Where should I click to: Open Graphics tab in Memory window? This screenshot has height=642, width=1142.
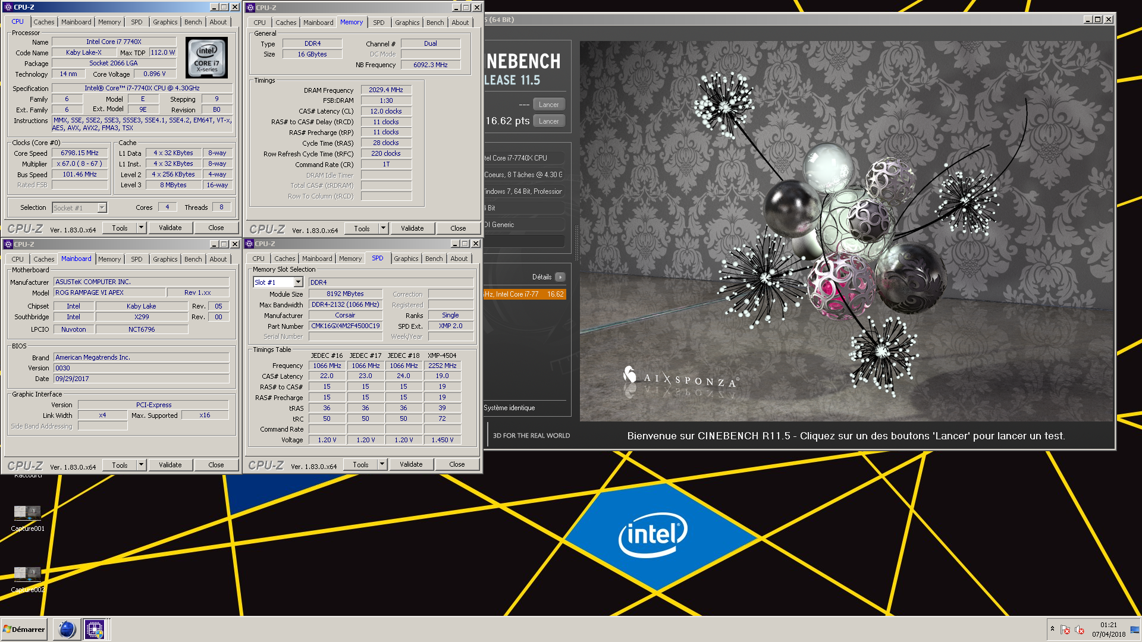[x=407, y=23]
